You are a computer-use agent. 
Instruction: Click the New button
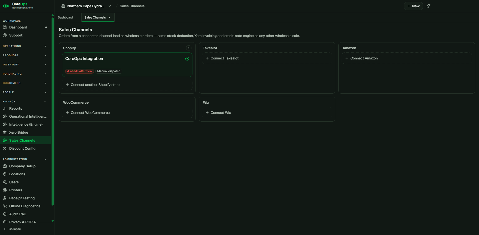[413, 6]
